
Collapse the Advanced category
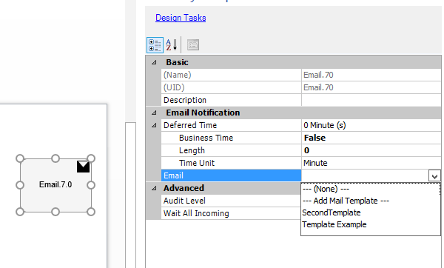(x=154, y=188)
